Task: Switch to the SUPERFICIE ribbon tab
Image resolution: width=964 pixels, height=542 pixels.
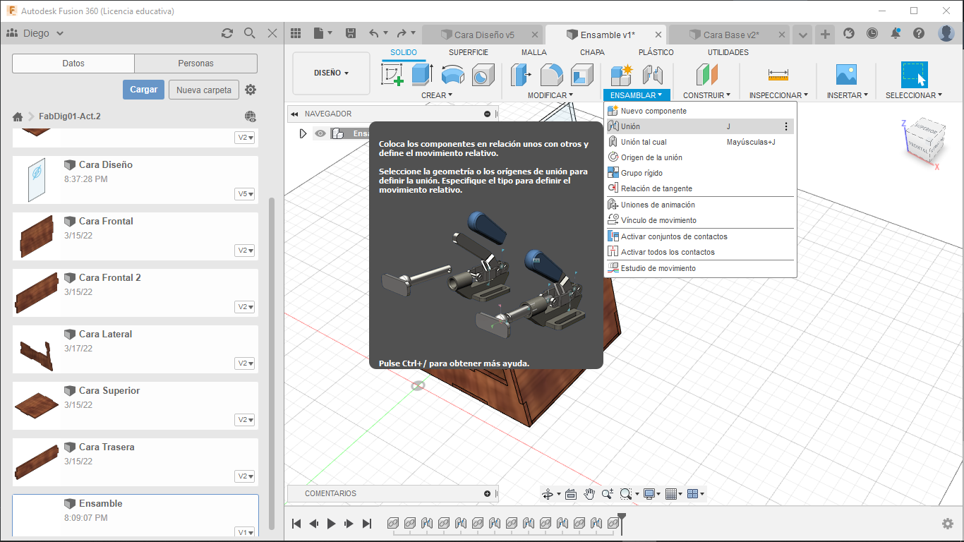Action: [468, 52]
